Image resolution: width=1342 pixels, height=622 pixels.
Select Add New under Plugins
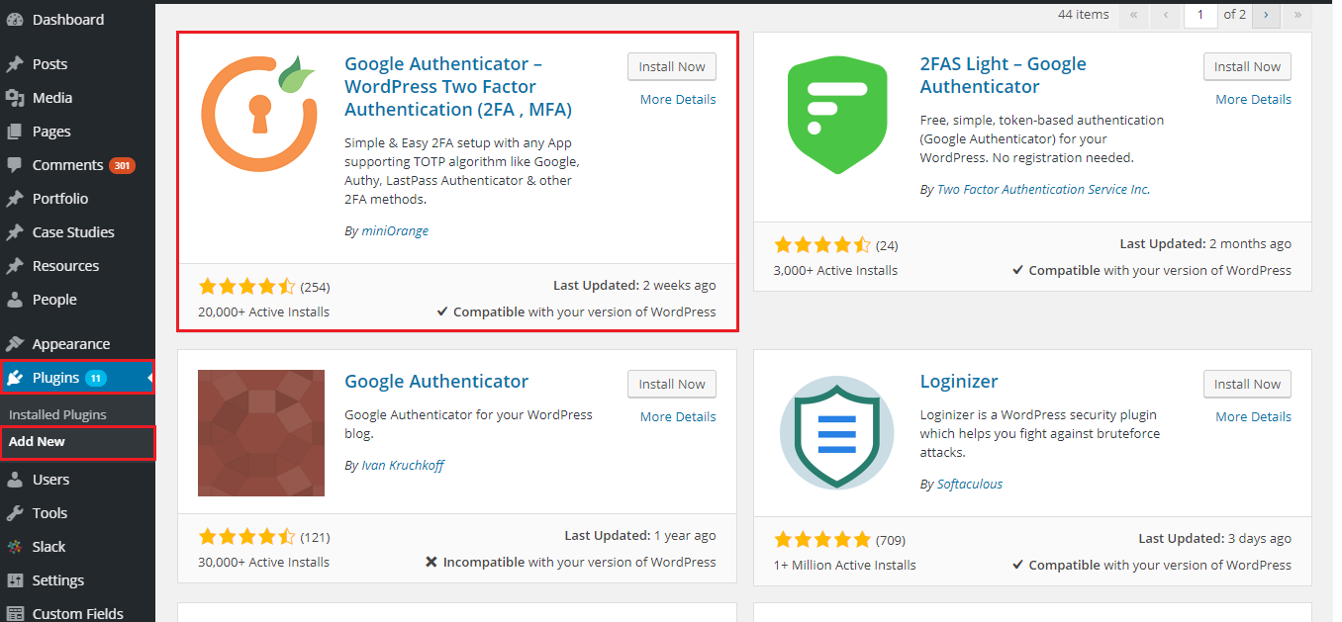(x=37, y=442)
